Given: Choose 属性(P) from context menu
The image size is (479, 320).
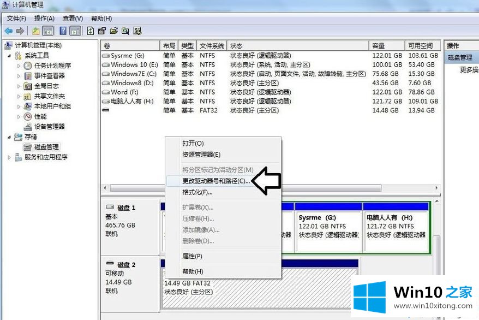Looking at the screenshot, I should tap(223, 256).
